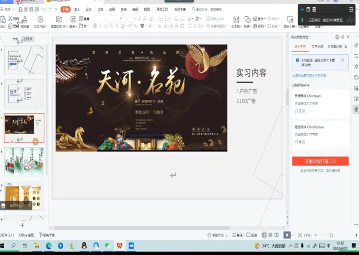Click the Italic formatting icon
The height and width of the screenshot is (255, 359).
point(102,26)
